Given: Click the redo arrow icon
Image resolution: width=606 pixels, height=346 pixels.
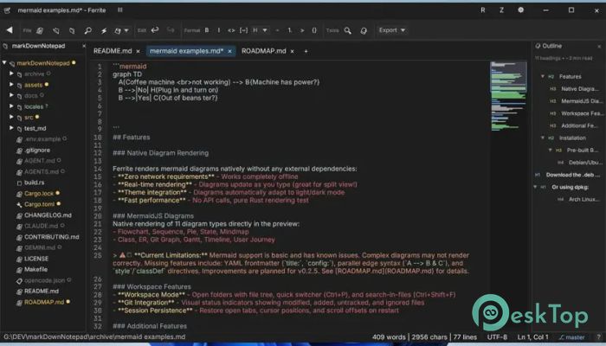Looking at the screenshot, I should 171,30.
